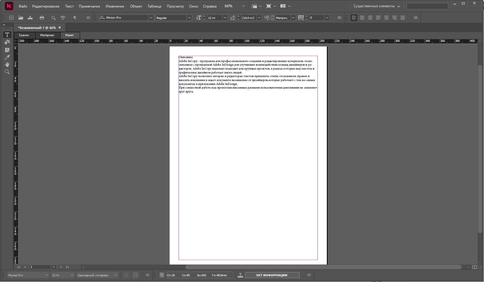
Task: Expand the zoom level 66% dropdown
Action: pyautogui.click(x=243, y=6)
